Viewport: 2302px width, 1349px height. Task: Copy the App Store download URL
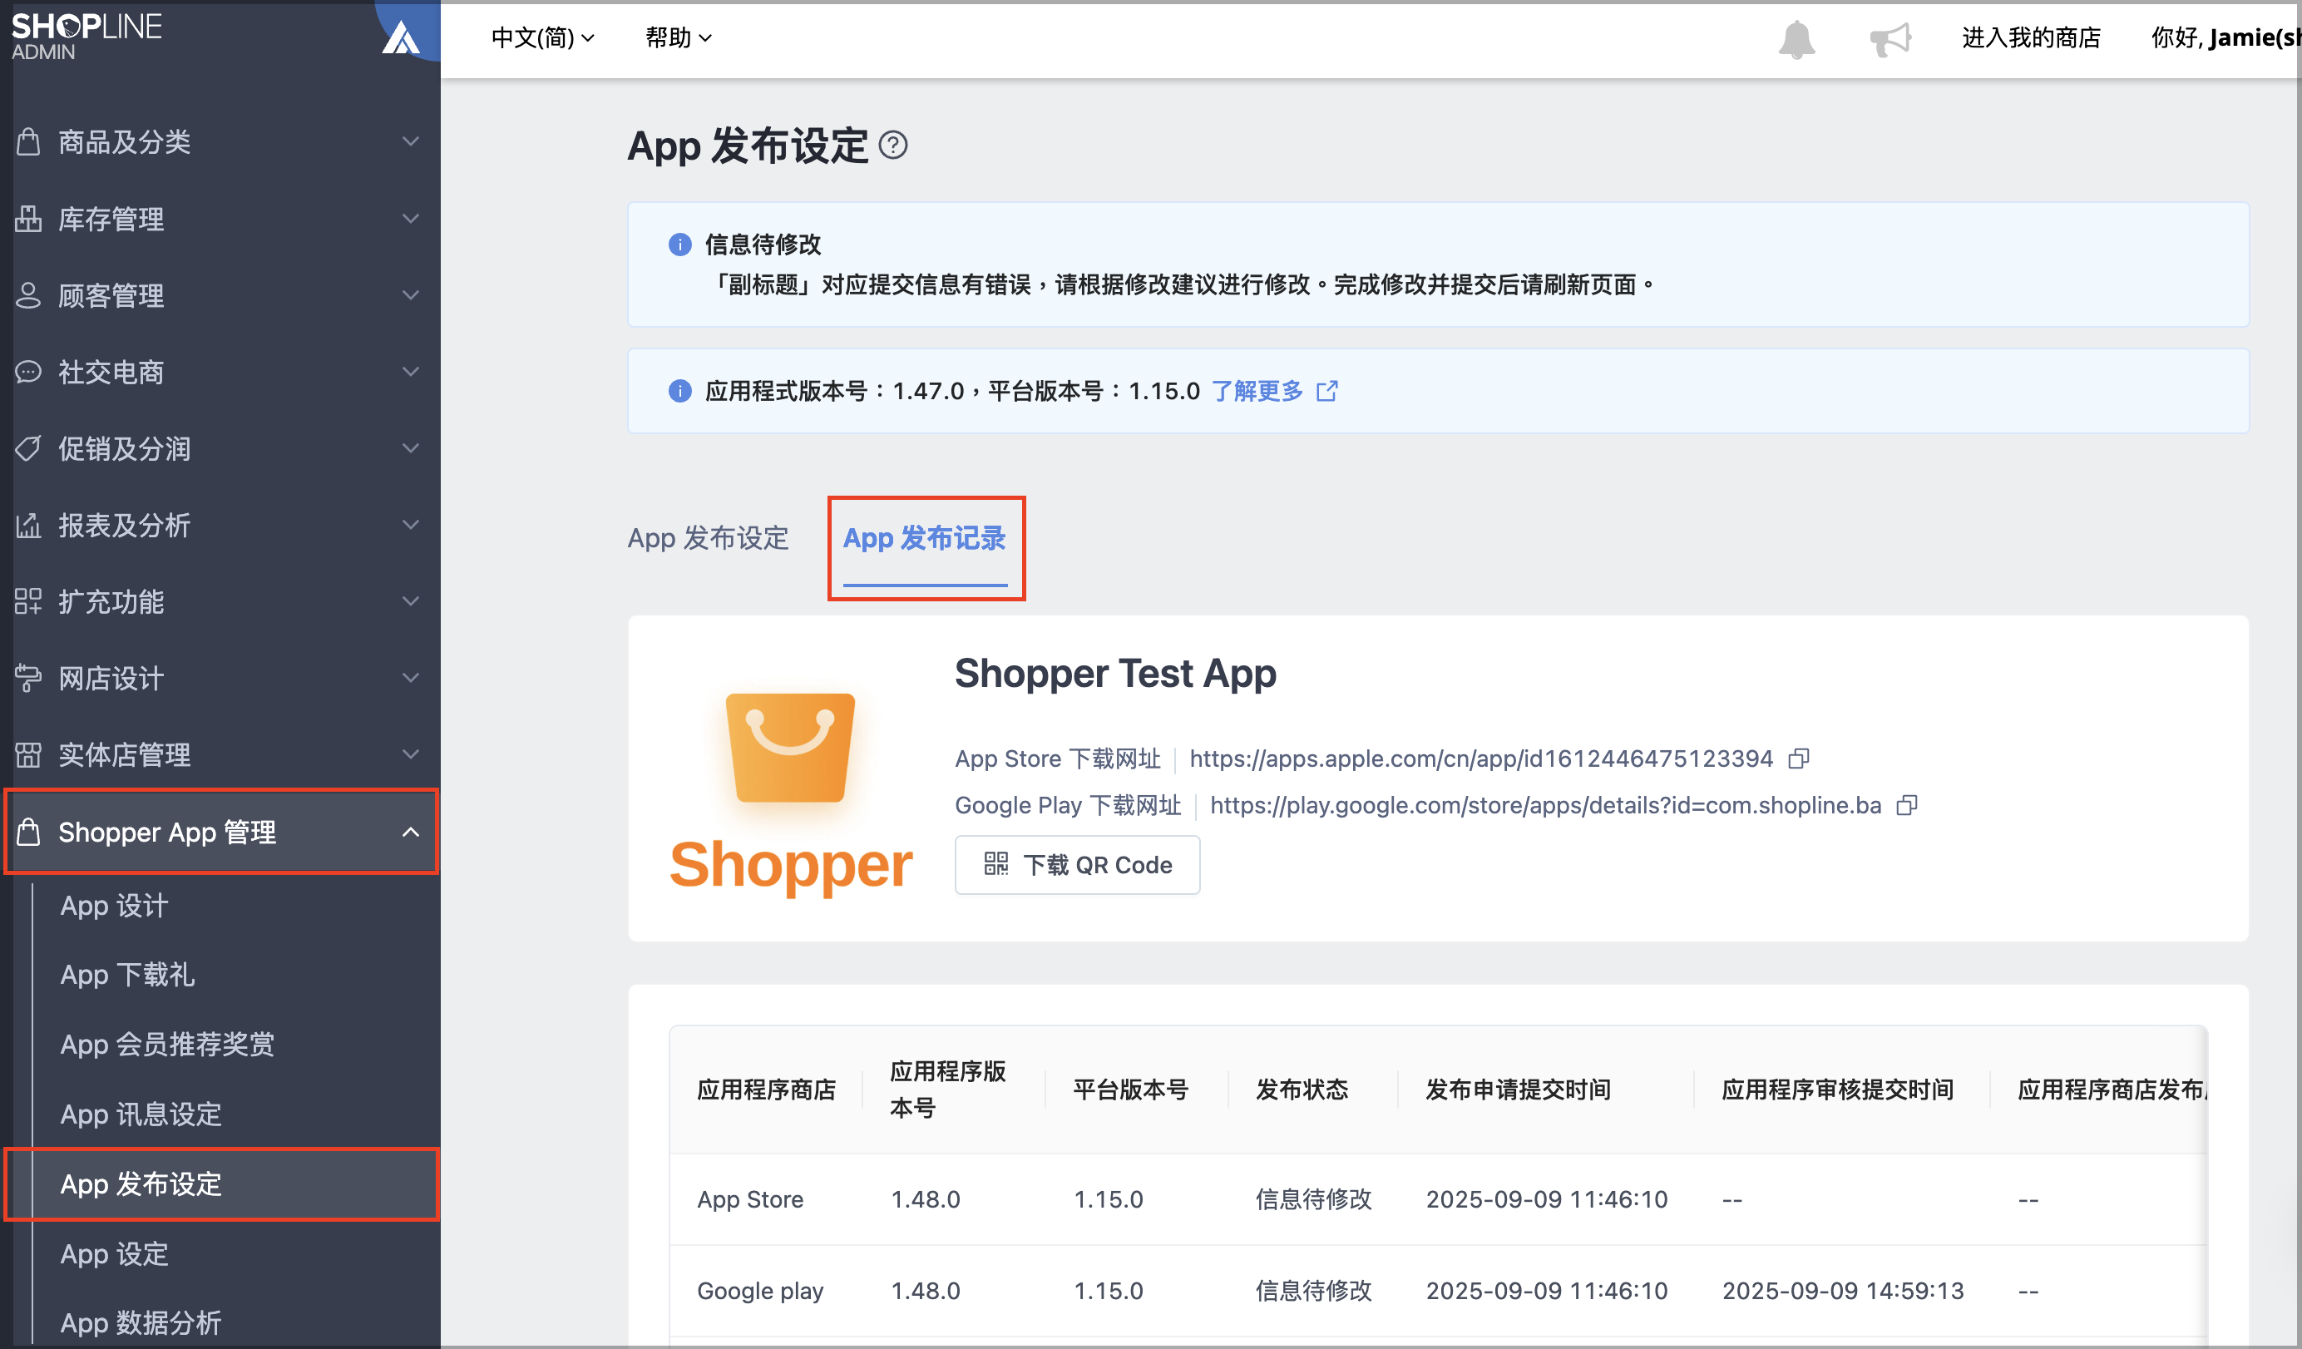point(1798,758)
